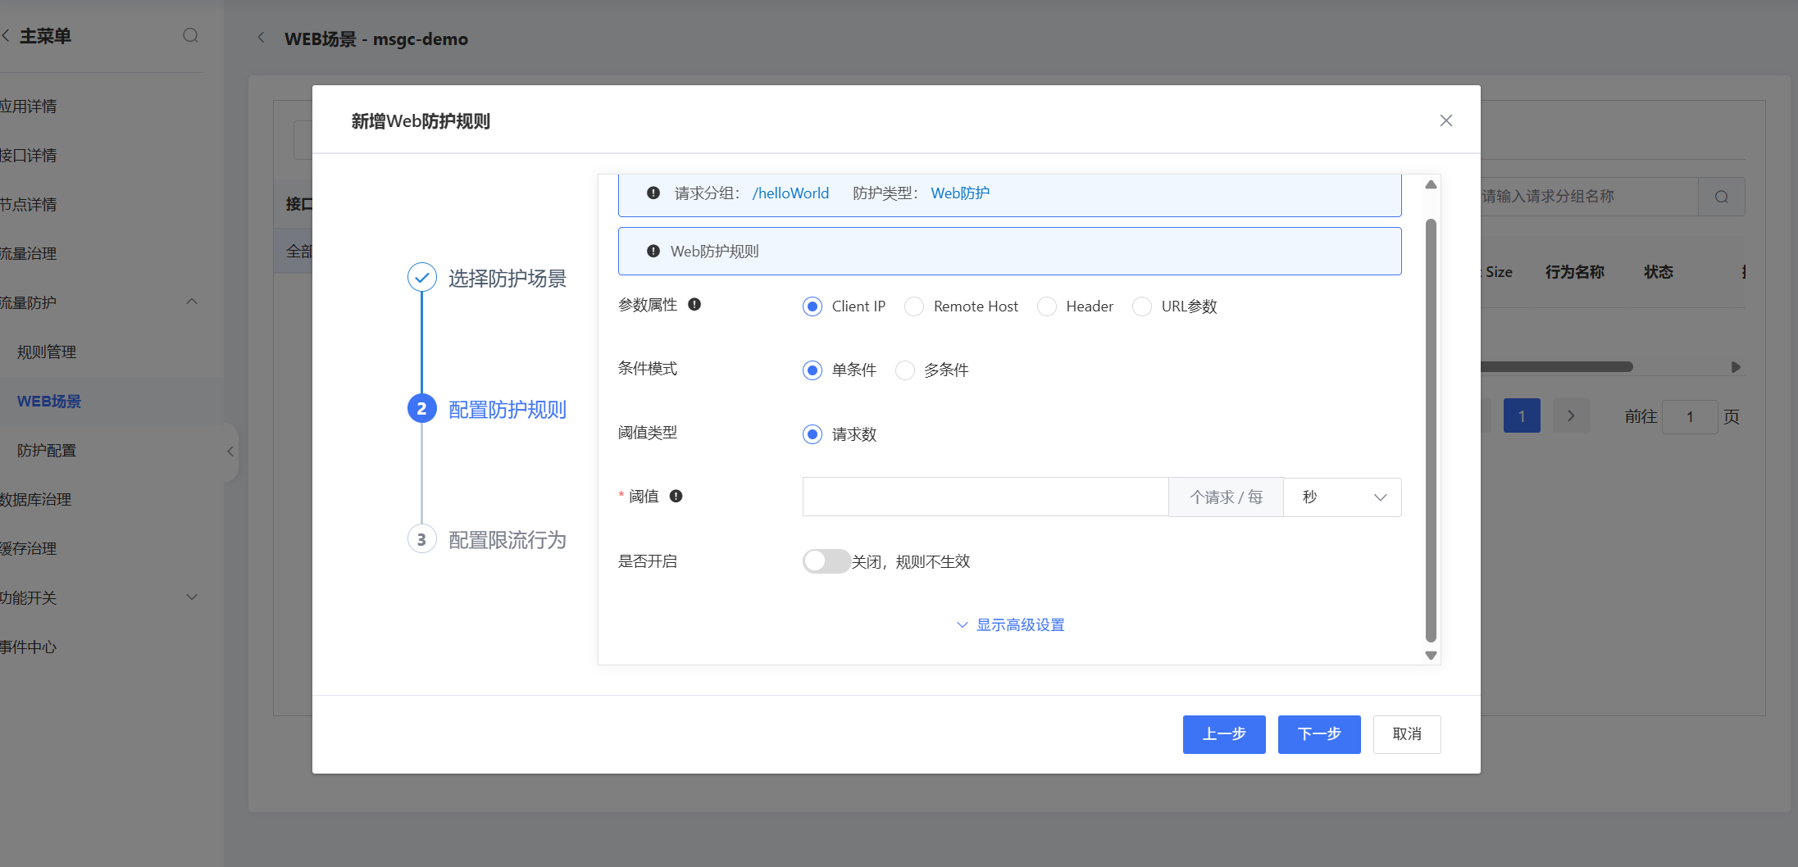Click the 阈值 input field
Image resolution: width=1798 pixels, height=867 pixels.
point(985,497)
